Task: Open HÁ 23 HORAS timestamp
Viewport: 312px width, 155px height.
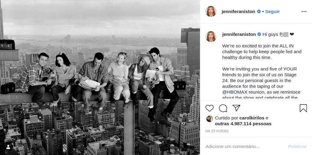Action: point(217,131)
